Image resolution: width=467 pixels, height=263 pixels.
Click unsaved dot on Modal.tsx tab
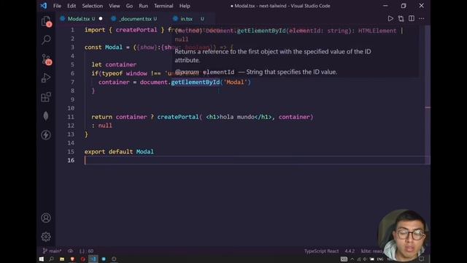tap(101, 18)
